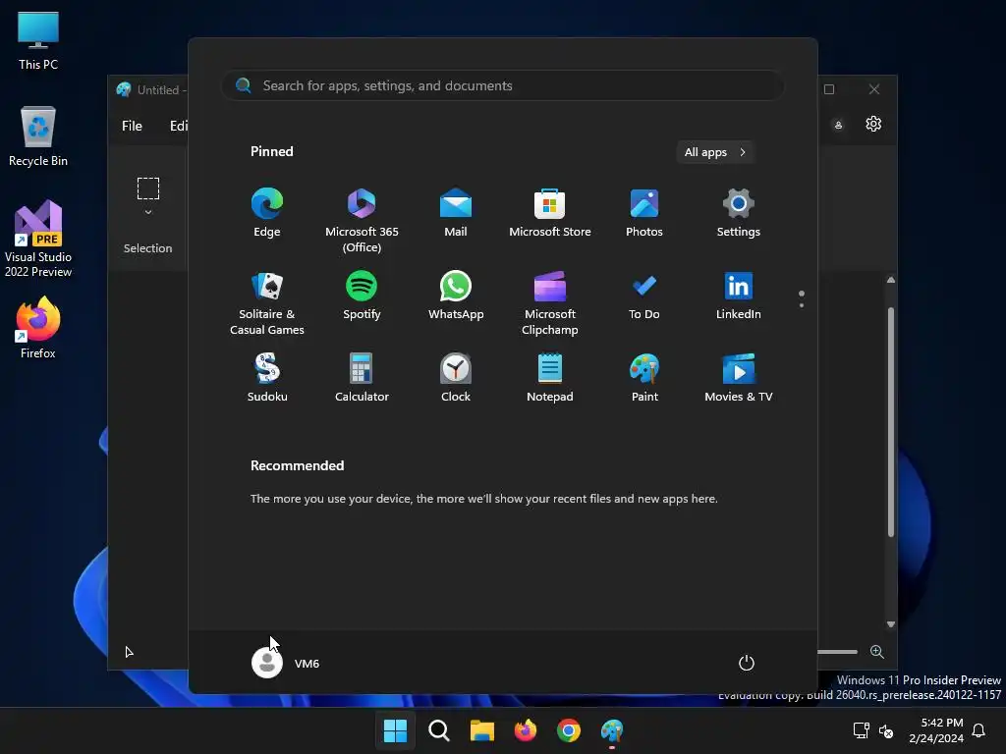The height and width of the screenshot is (754, 1006).
Task: Open the Edit menu in Paint
Action: [179, 126]
